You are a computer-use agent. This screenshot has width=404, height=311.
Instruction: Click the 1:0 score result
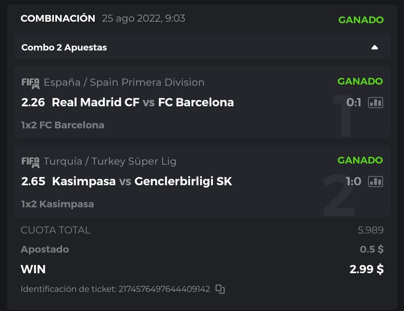click(353, 182)
